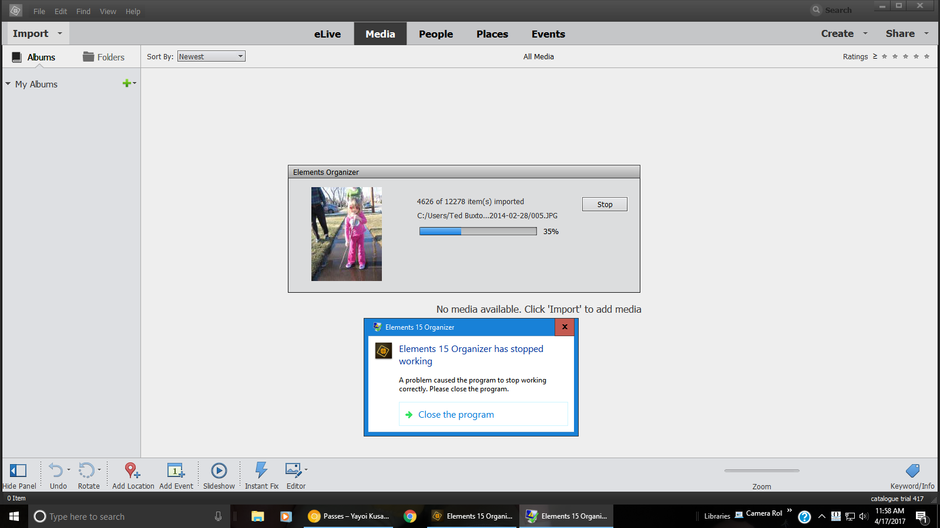Show hidden system tray icons

pyautogui.click(x=822, y=516)
